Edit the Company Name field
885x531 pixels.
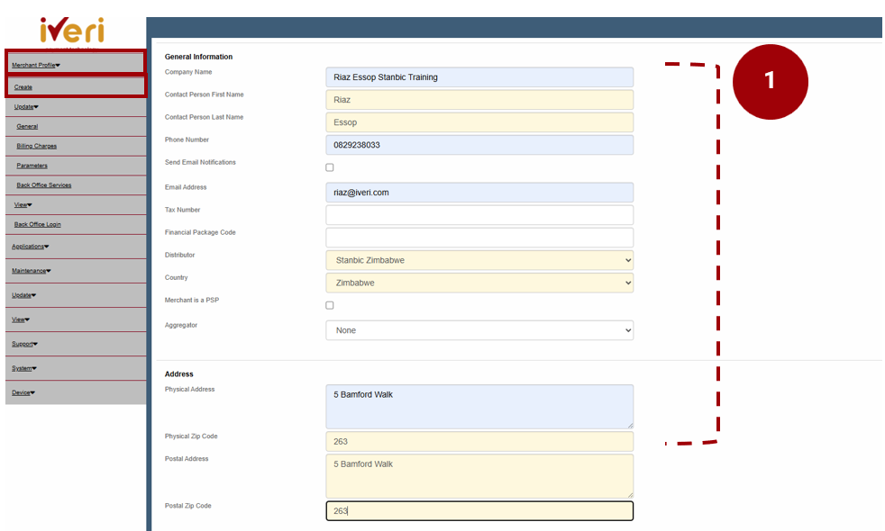(x=479, y=77)
